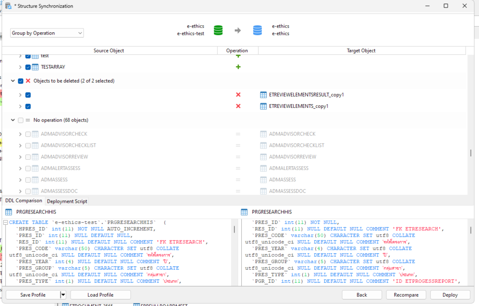Check the No operation group checkbox
Screen dimensions: 479x306
21,120
